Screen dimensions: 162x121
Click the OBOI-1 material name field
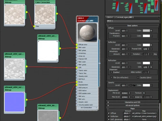pyautogui.click(x=133, y=21)
